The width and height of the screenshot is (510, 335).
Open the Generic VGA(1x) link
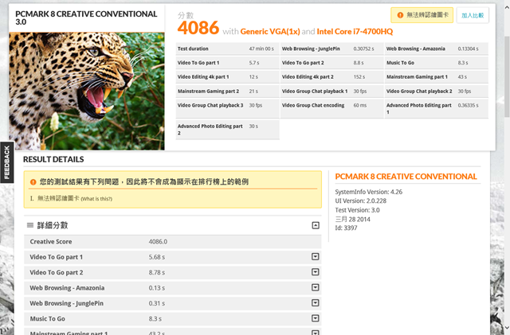(270, 32)
